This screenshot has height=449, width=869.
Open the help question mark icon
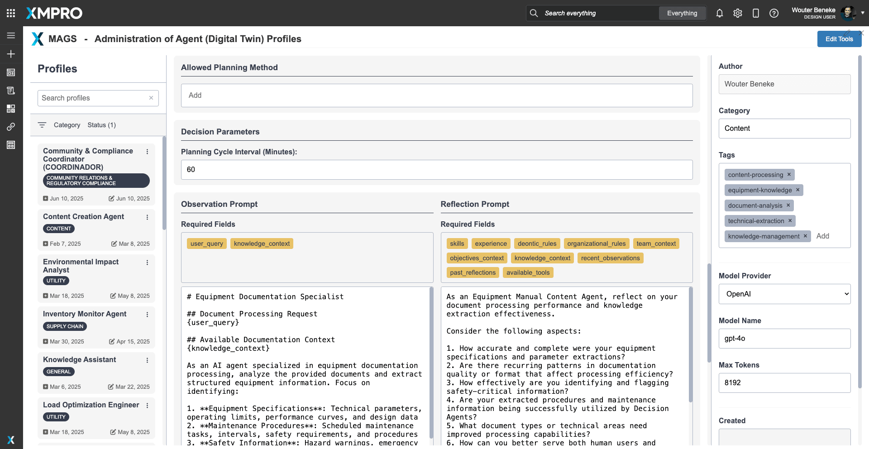(x=774, y=13)
